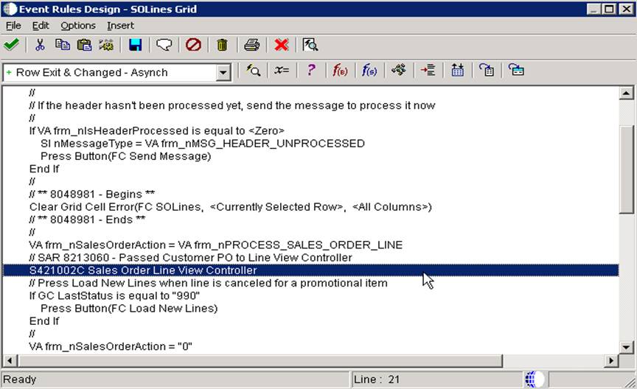Click the globe icon in the status bar
Screen dimensions: 637x389
[x=535, y=379]
